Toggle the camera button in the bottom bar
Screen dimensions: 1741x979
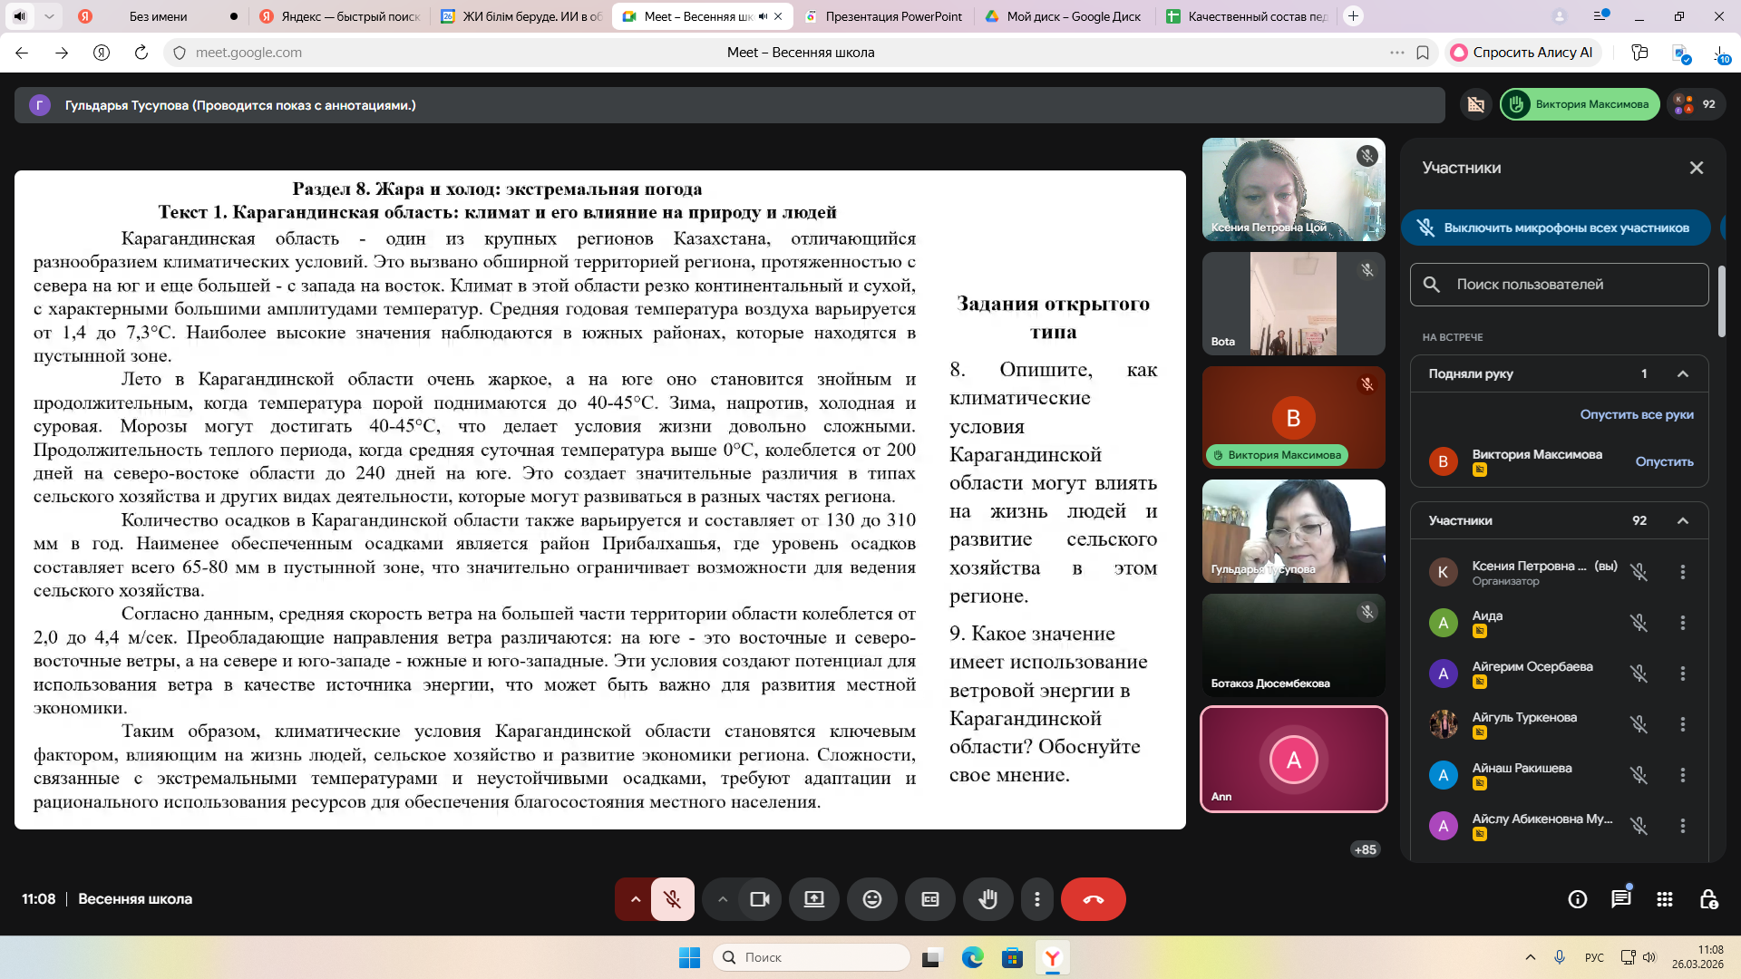(x=760, y=899)
